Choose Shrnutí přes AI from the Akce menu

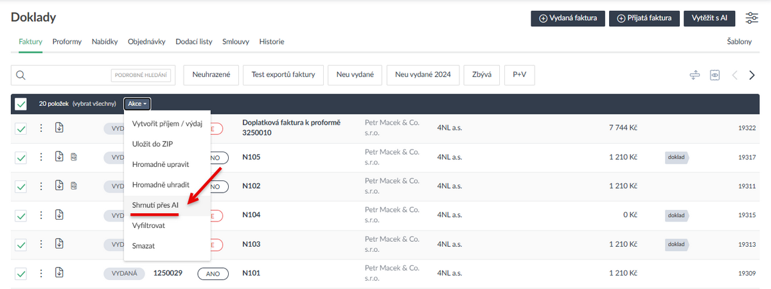click(x=155, y=205)
